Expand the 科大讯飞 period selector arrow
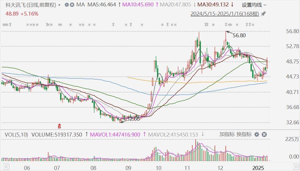Screen dimensions: 300x171 click(x=60, y=5)
